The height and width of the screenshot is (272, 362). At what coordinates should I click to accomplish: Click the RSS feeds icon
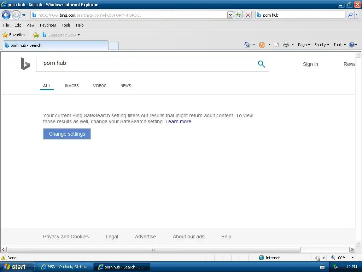[262, 45]
